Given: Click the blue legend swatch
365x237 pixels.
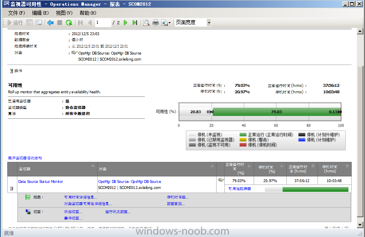Looking at the screenshot, I should click(302, 140).
